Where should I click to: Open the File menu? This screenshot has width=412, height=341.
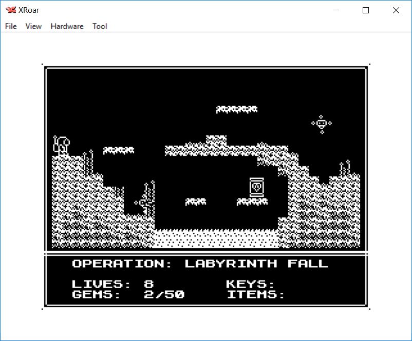(x=11, y=26)
